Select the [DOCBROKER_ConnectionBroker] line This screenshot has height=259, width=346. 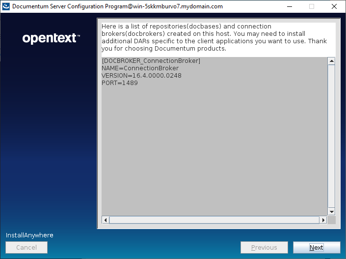[151, 61]
